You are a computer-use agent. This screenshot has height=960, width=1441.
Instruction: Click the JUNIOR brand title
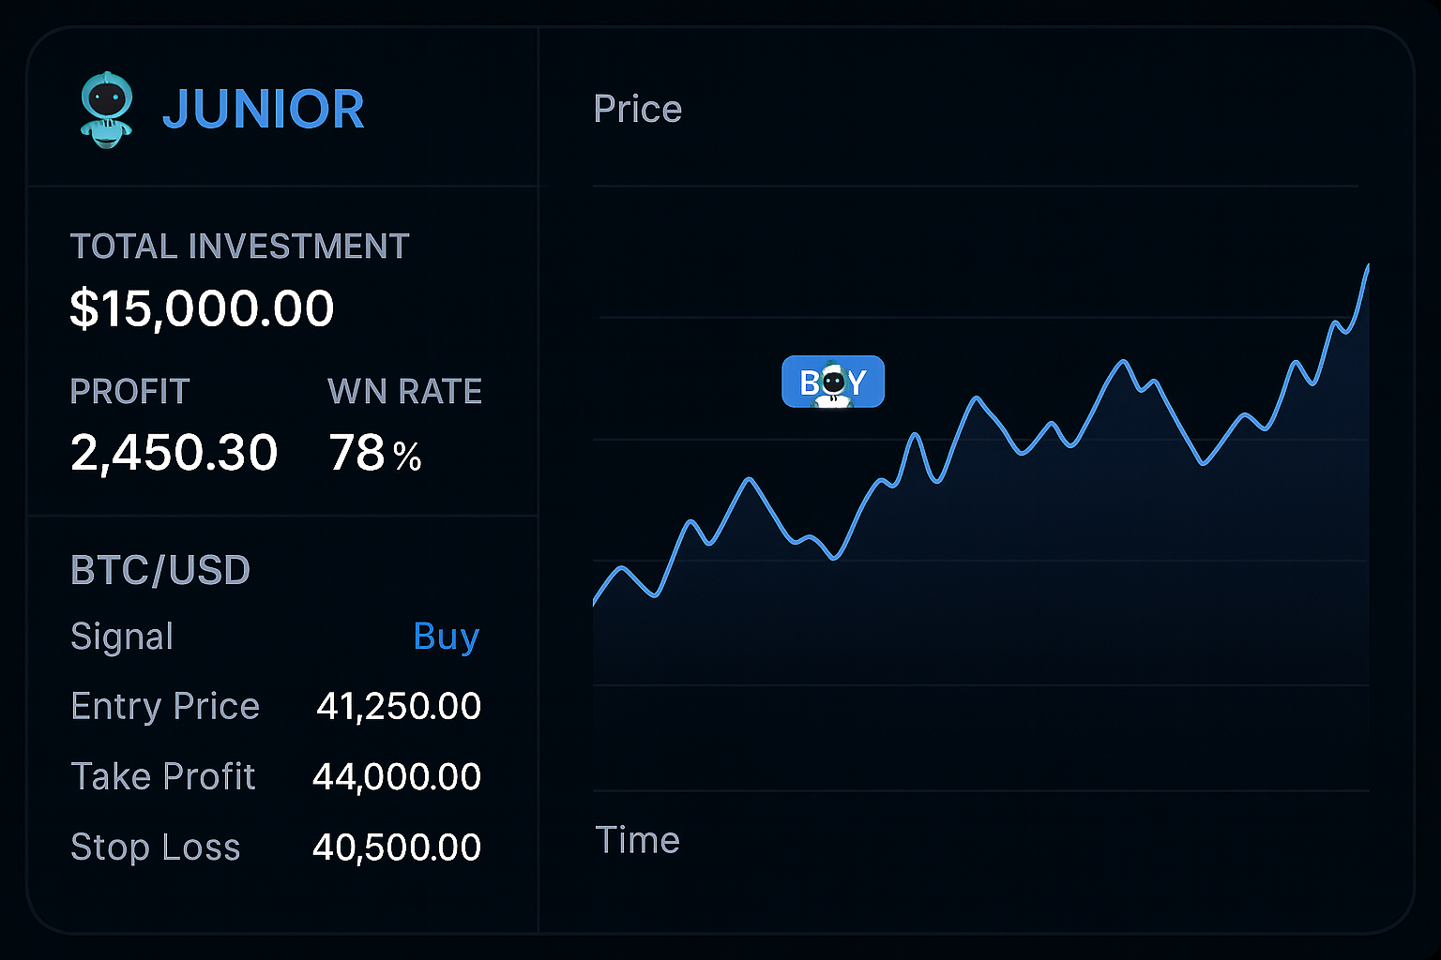click(x=263, y=110)
